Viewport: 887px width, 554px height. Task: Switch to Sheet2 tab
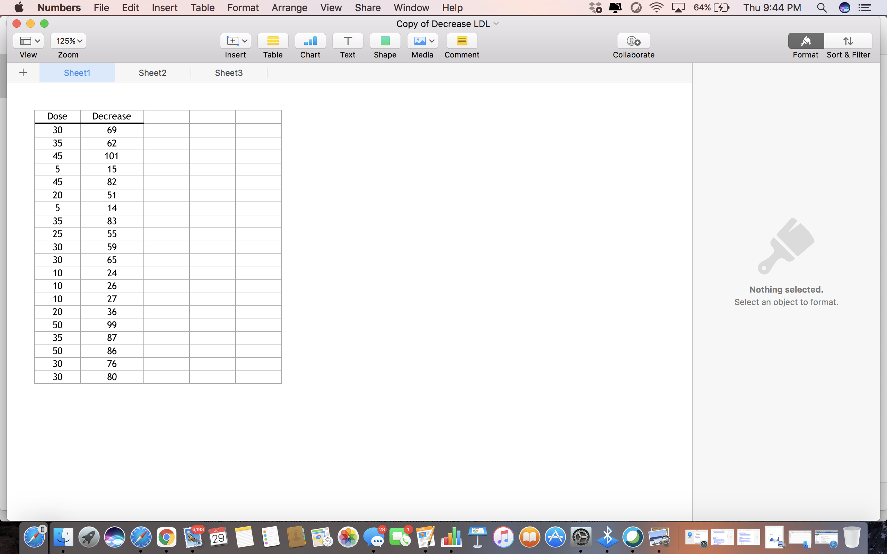pos(152,73)
